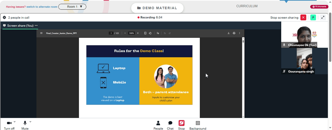The image size is (332, 130).
Task: Switch to the CURRICULUM tab
Action: point(247,6)
